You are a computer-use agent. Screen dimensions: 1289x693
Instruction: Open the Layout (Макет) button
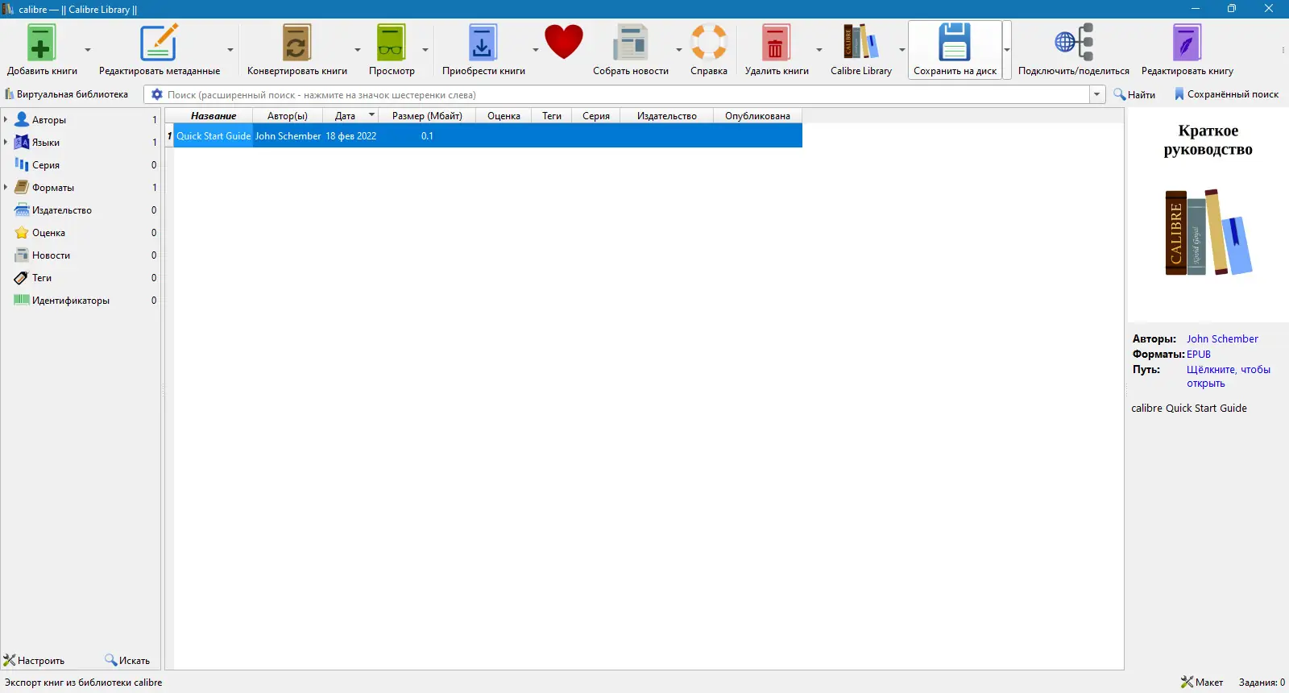1202,683
